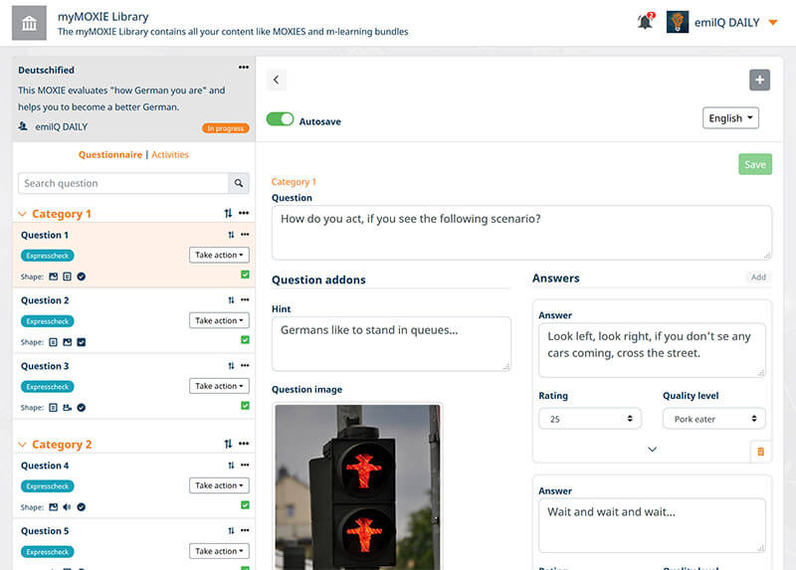This screenshot has height=570, width=796.
Task: Click the Category 1 label above Question
Action: [x=294, y=182]
